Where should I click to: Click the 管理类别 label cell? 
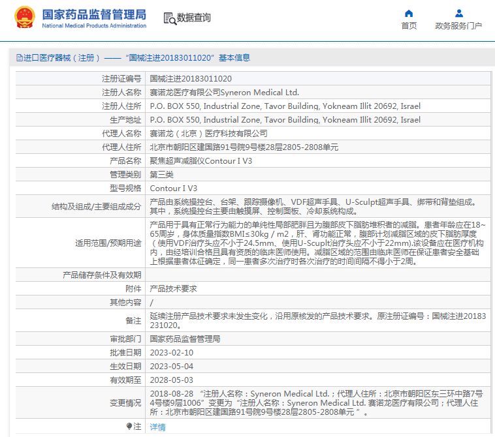[x=80, y=175]
